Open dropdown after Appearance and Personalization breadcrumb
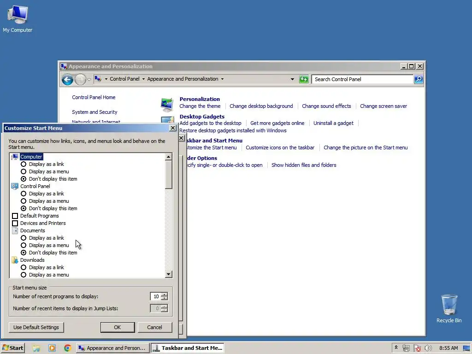 [x=223, y=79]
